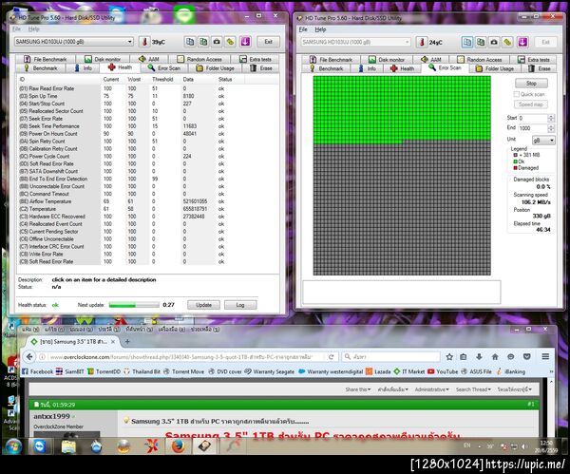Switch to Firefox on the taskbar

click(179, 446)
